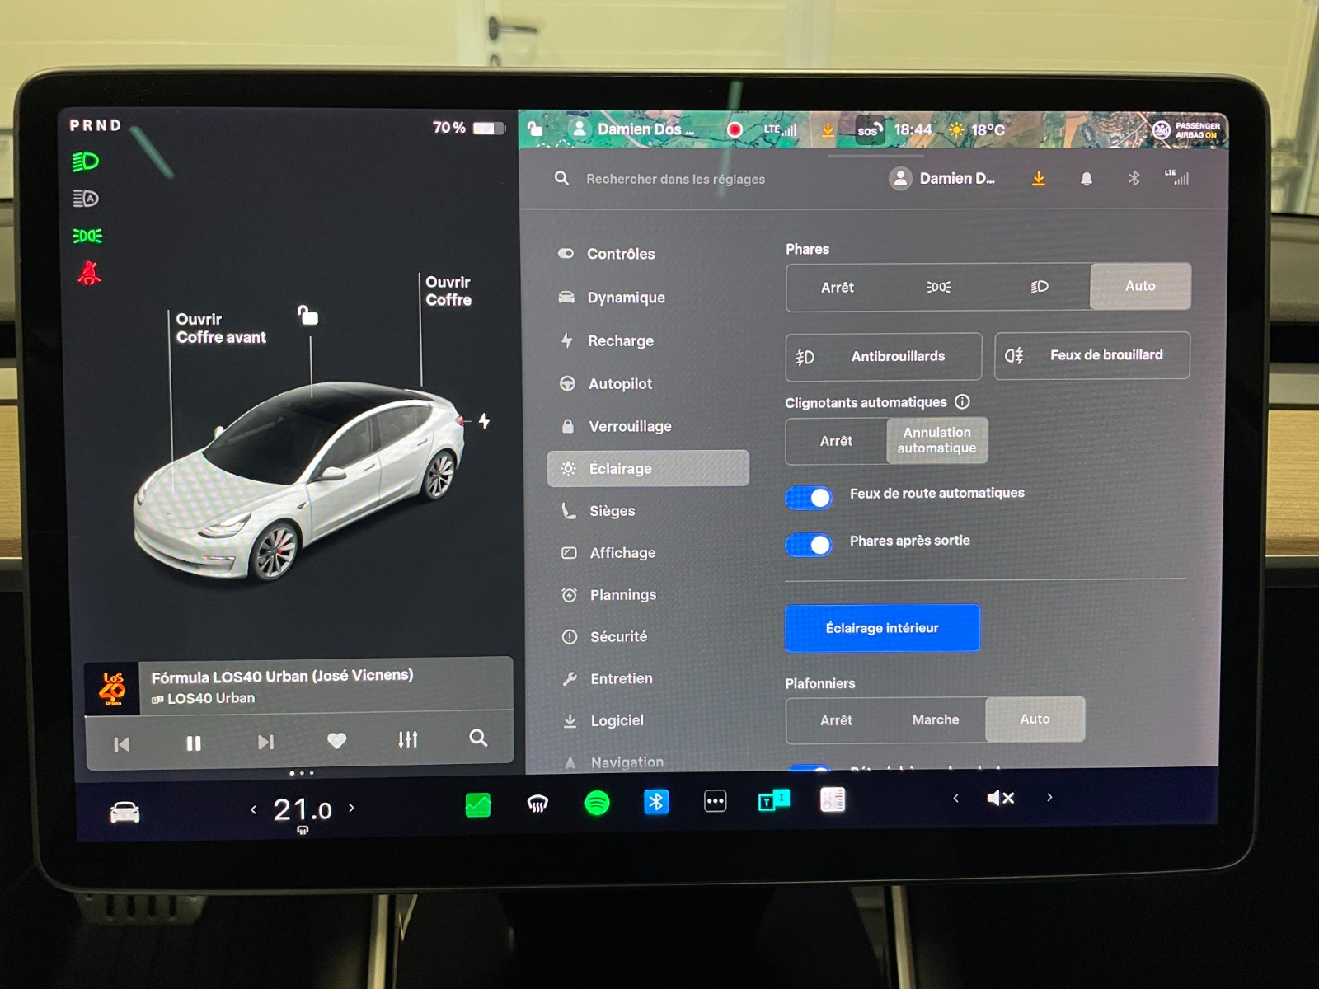The height and width of the screenshot is (989, 1319).
Task: Favorite the station with heart icon
Action: click(x=336, y=741)
